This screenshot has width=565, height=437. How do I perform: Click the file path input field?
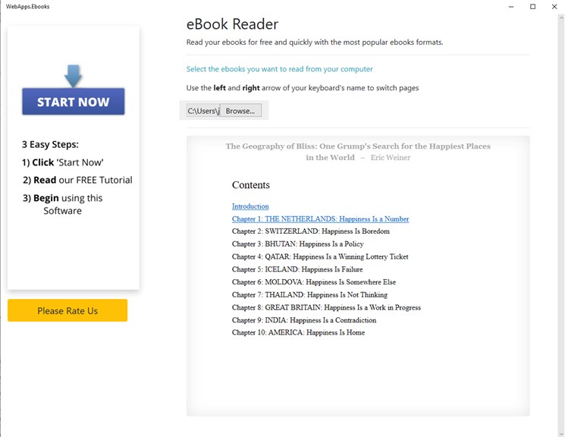pos(202,111)
